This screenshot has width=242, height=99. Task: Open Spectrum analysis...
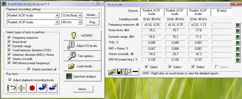point(83,76)
